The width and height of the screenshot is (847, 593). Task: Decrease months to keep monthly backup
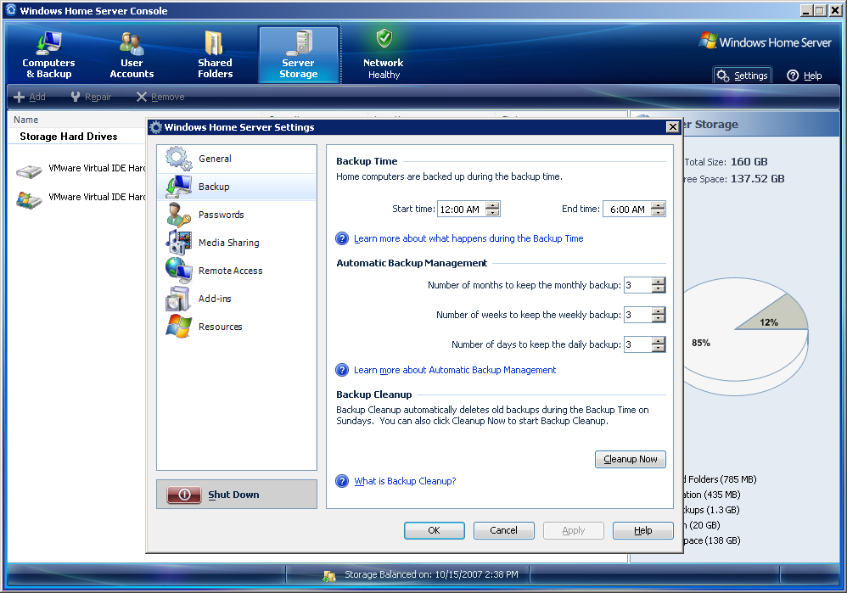point(658,289)
